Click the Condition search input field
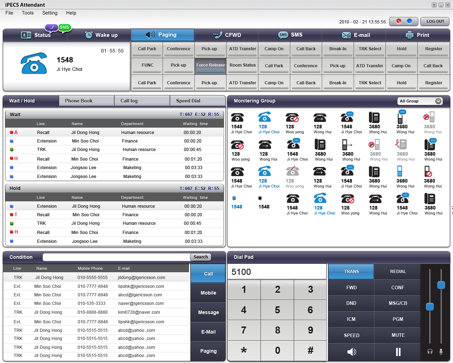The image size is (453, 363). pos(116,257)
